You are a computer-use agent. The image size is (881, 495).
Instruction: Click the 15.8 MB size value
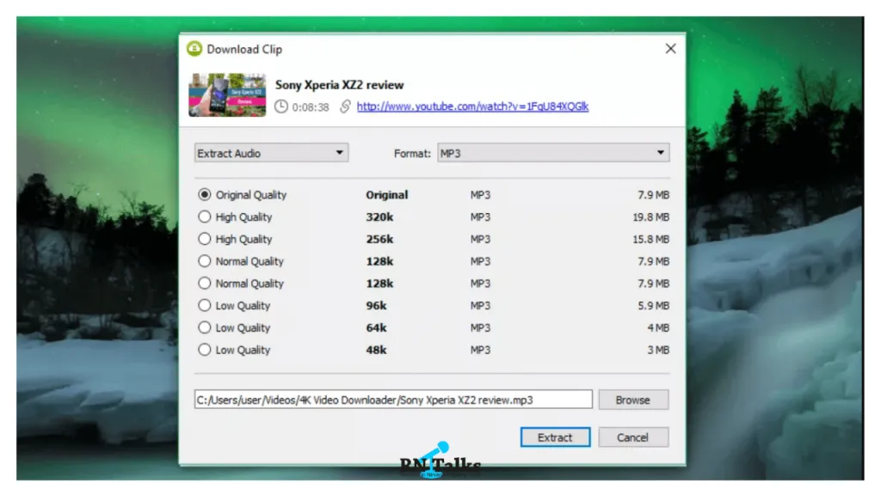(650, 239)
